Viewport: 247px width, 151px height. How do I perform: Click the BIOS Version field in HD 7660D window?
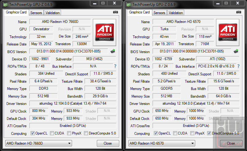tap(69, 51)
